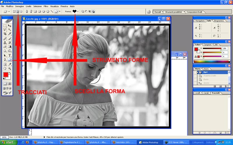Enable Fill pixels mode in options bar
The width and height of the screenshot is (233, 145).
tap(21, 11)
